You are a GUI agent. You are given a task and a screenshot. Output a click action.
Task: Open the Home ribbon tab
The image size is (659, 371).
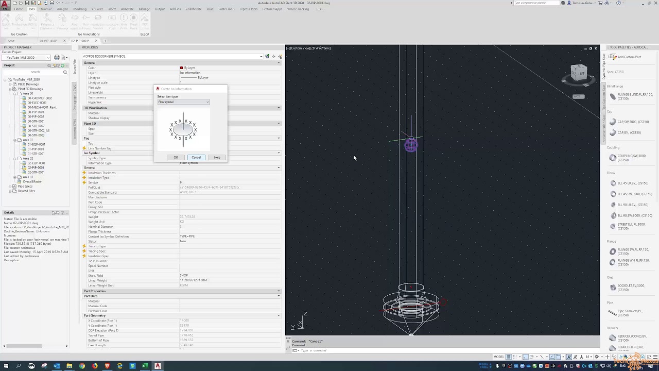pos(19,9)
